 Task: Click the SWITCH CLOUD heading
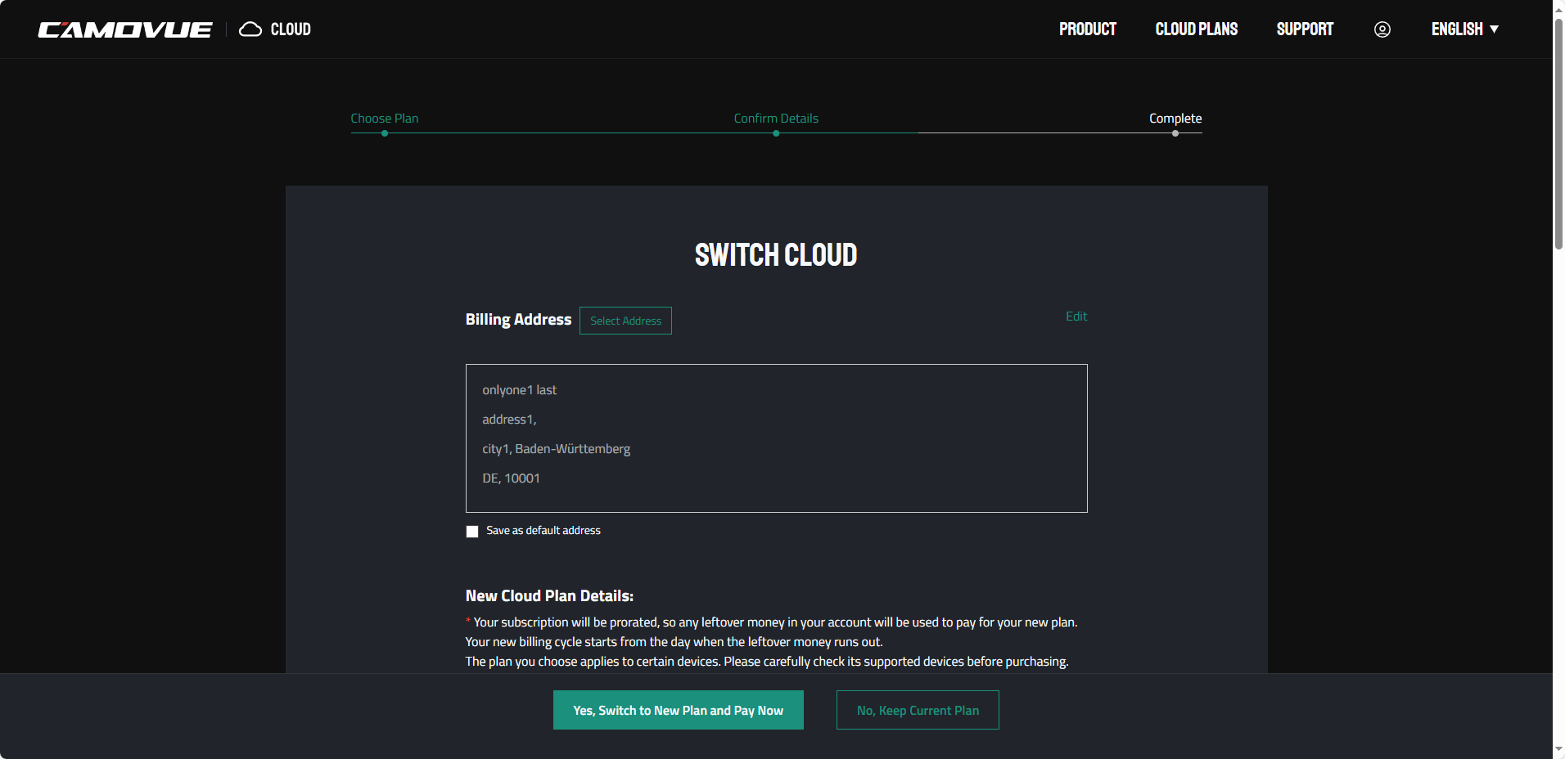tap(776, 255)
